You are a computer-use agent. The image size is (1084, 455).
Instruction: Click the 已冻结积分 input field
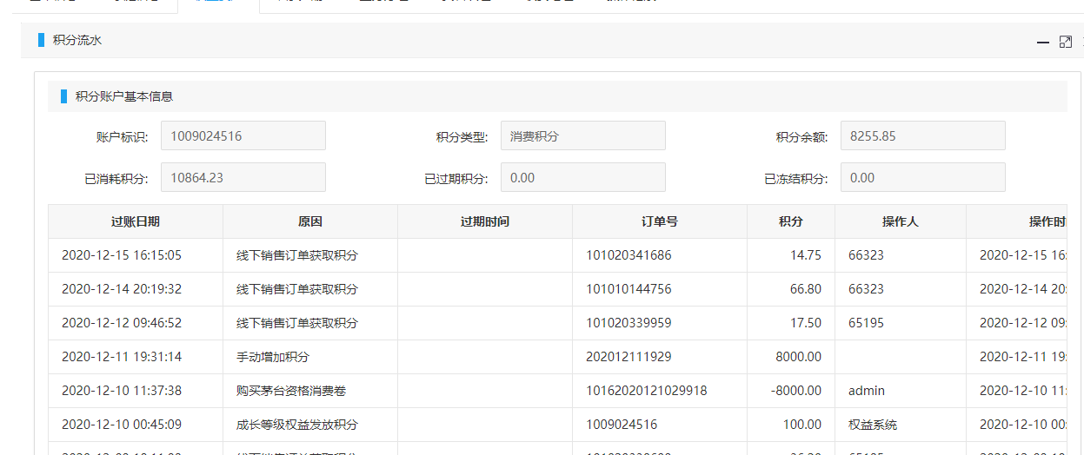[x=922, y=177]
